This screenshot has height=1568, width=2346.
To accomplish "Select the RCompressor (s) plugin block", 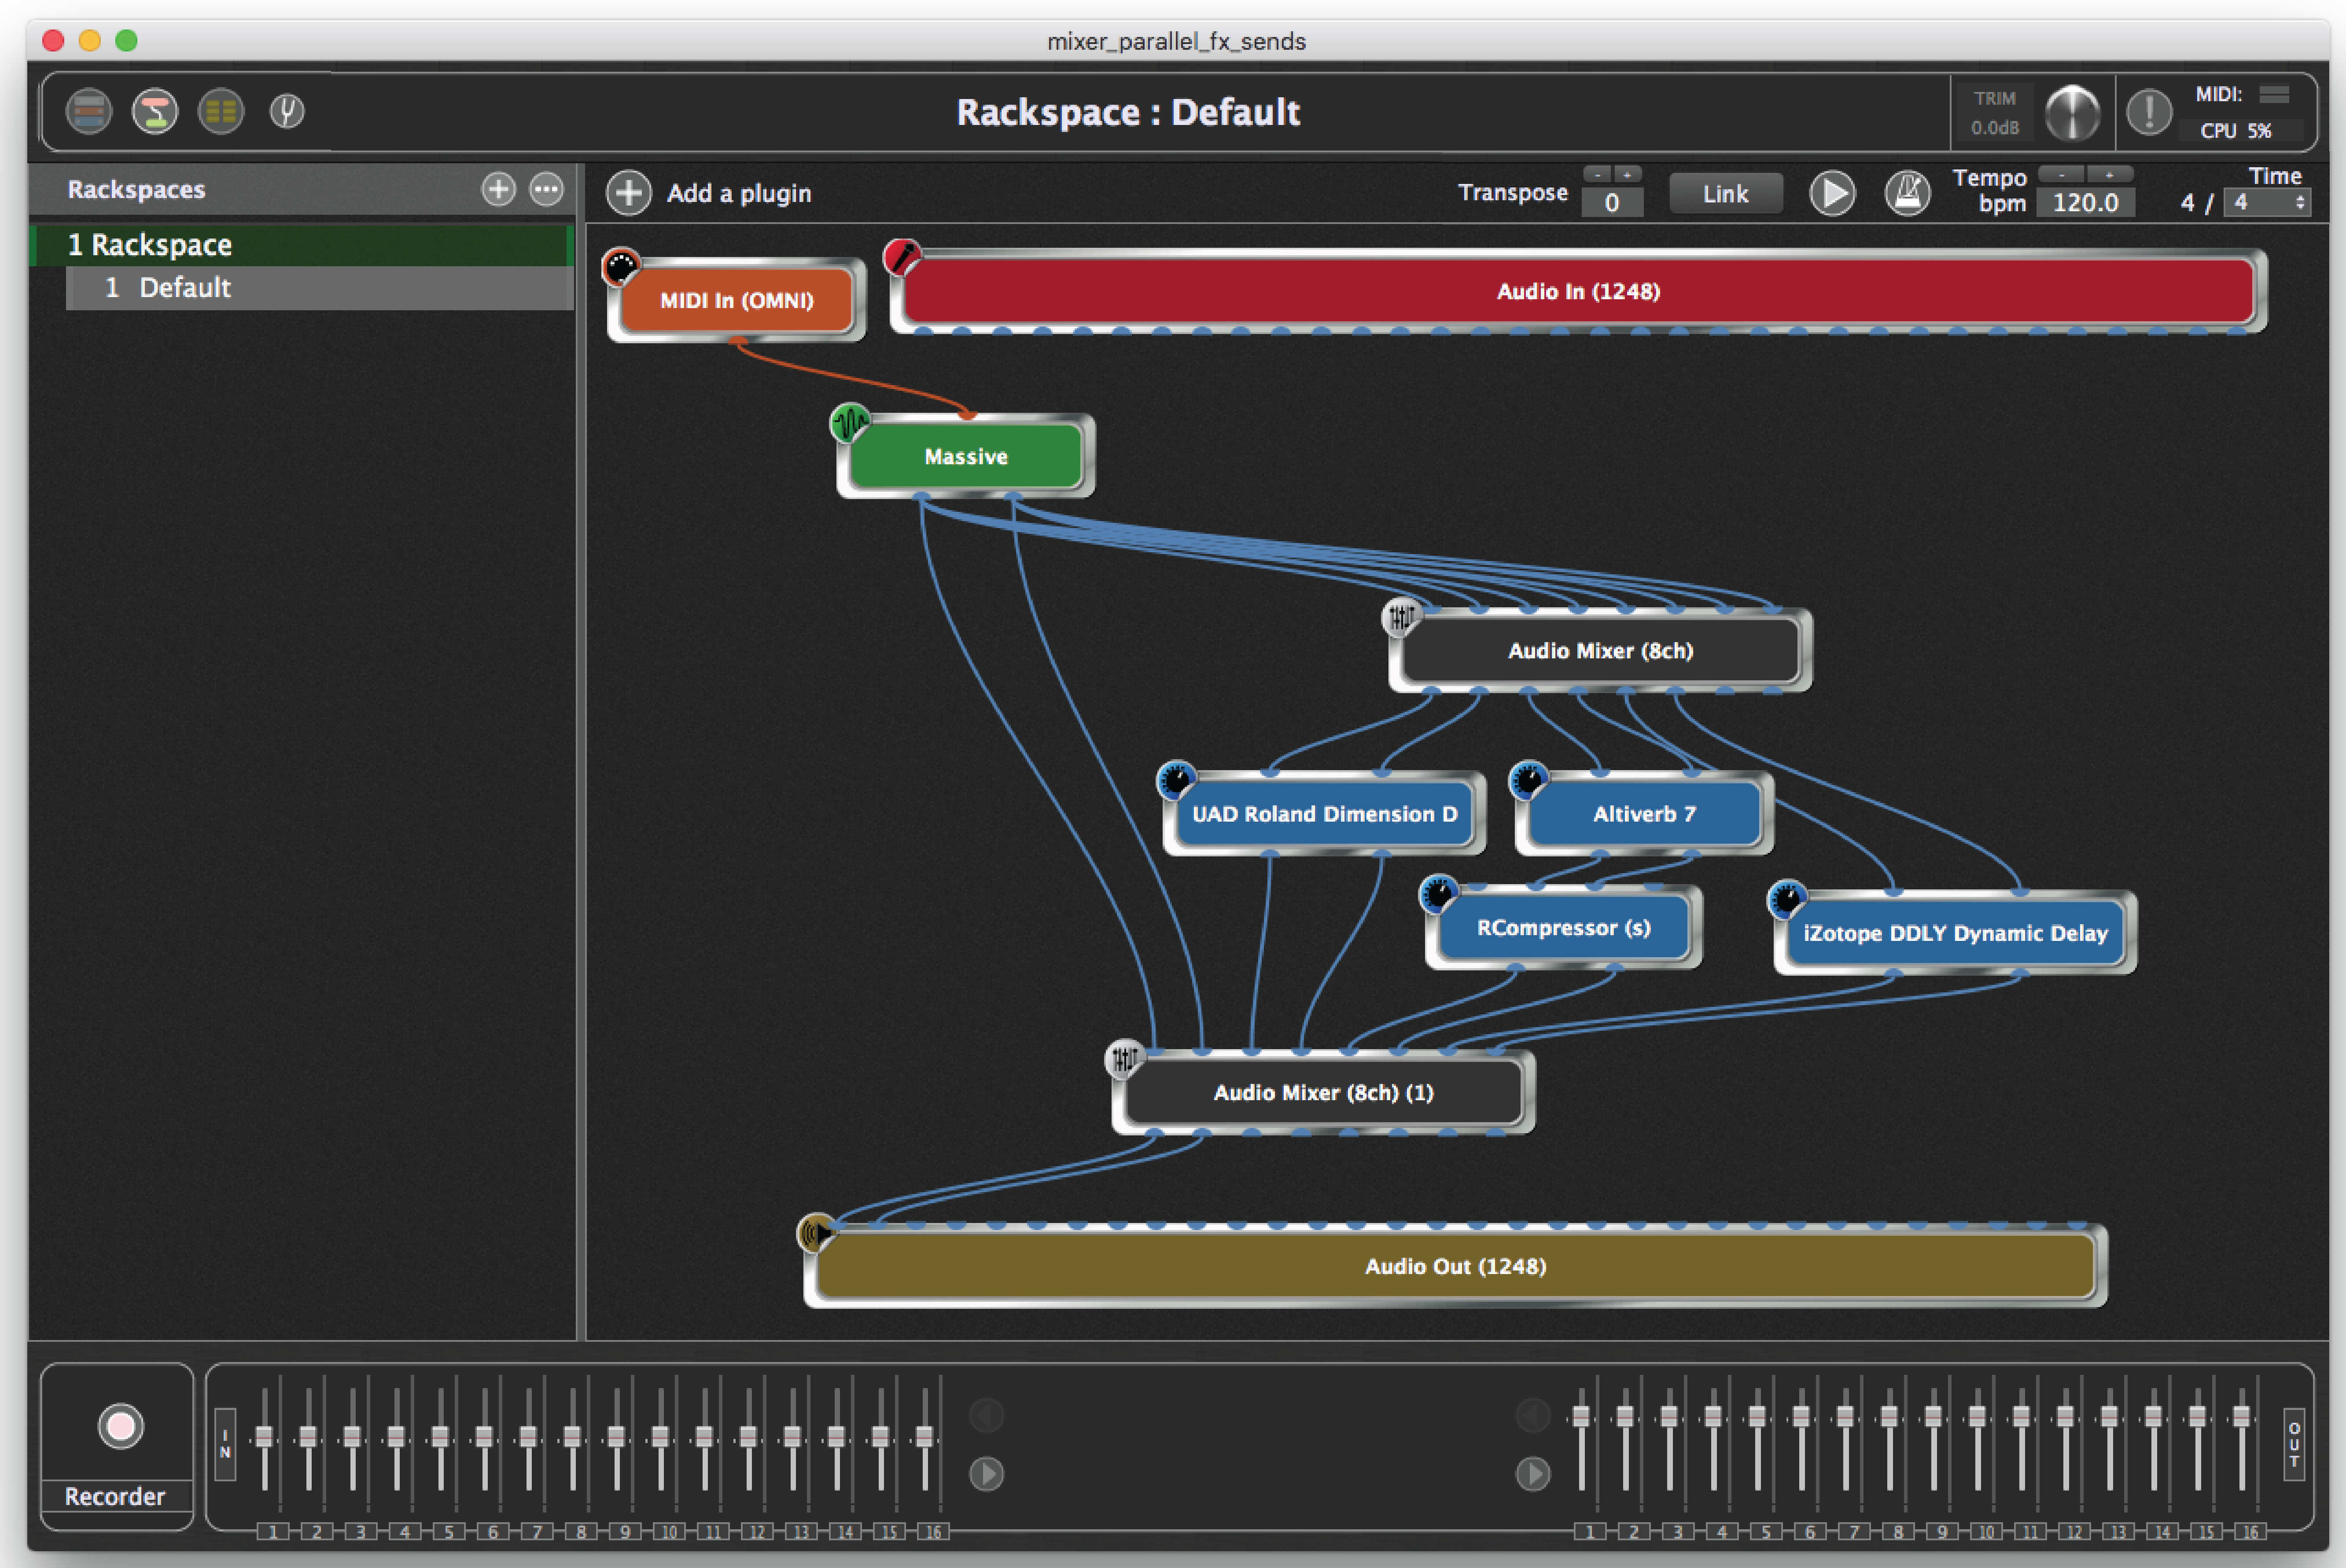I will (x=1563, y=927).
